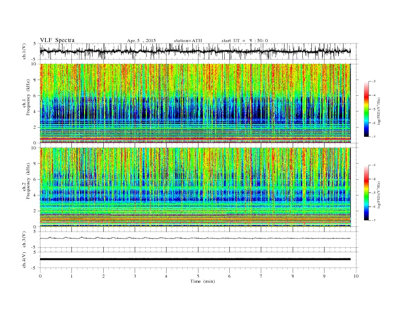Viewport: 401px width, 310px height.
Task: Click the "ch.4(V)" axis label
Action: [x=24, y=260]
